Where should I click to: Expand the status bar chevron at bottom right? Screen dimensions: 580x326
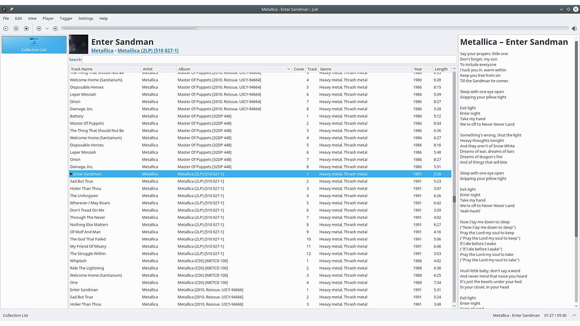point(574,315)
